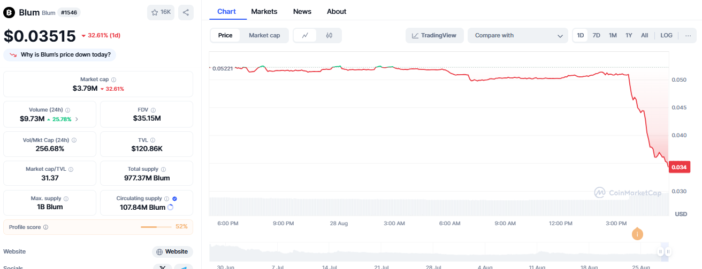Screen dimensions: 702x269
Task: Toggle LOG scale on chart
Action: tap(666, 36)
